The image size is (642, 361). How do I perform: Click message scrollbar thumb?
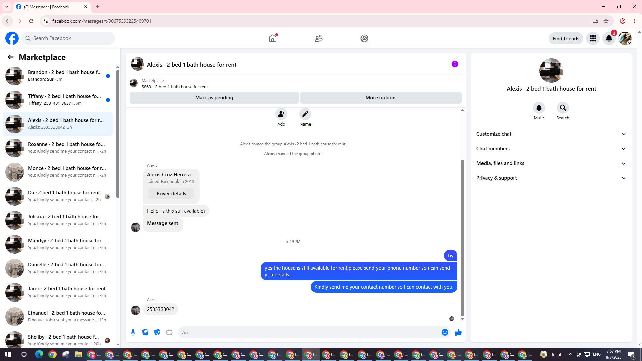[x=462, y=238]
